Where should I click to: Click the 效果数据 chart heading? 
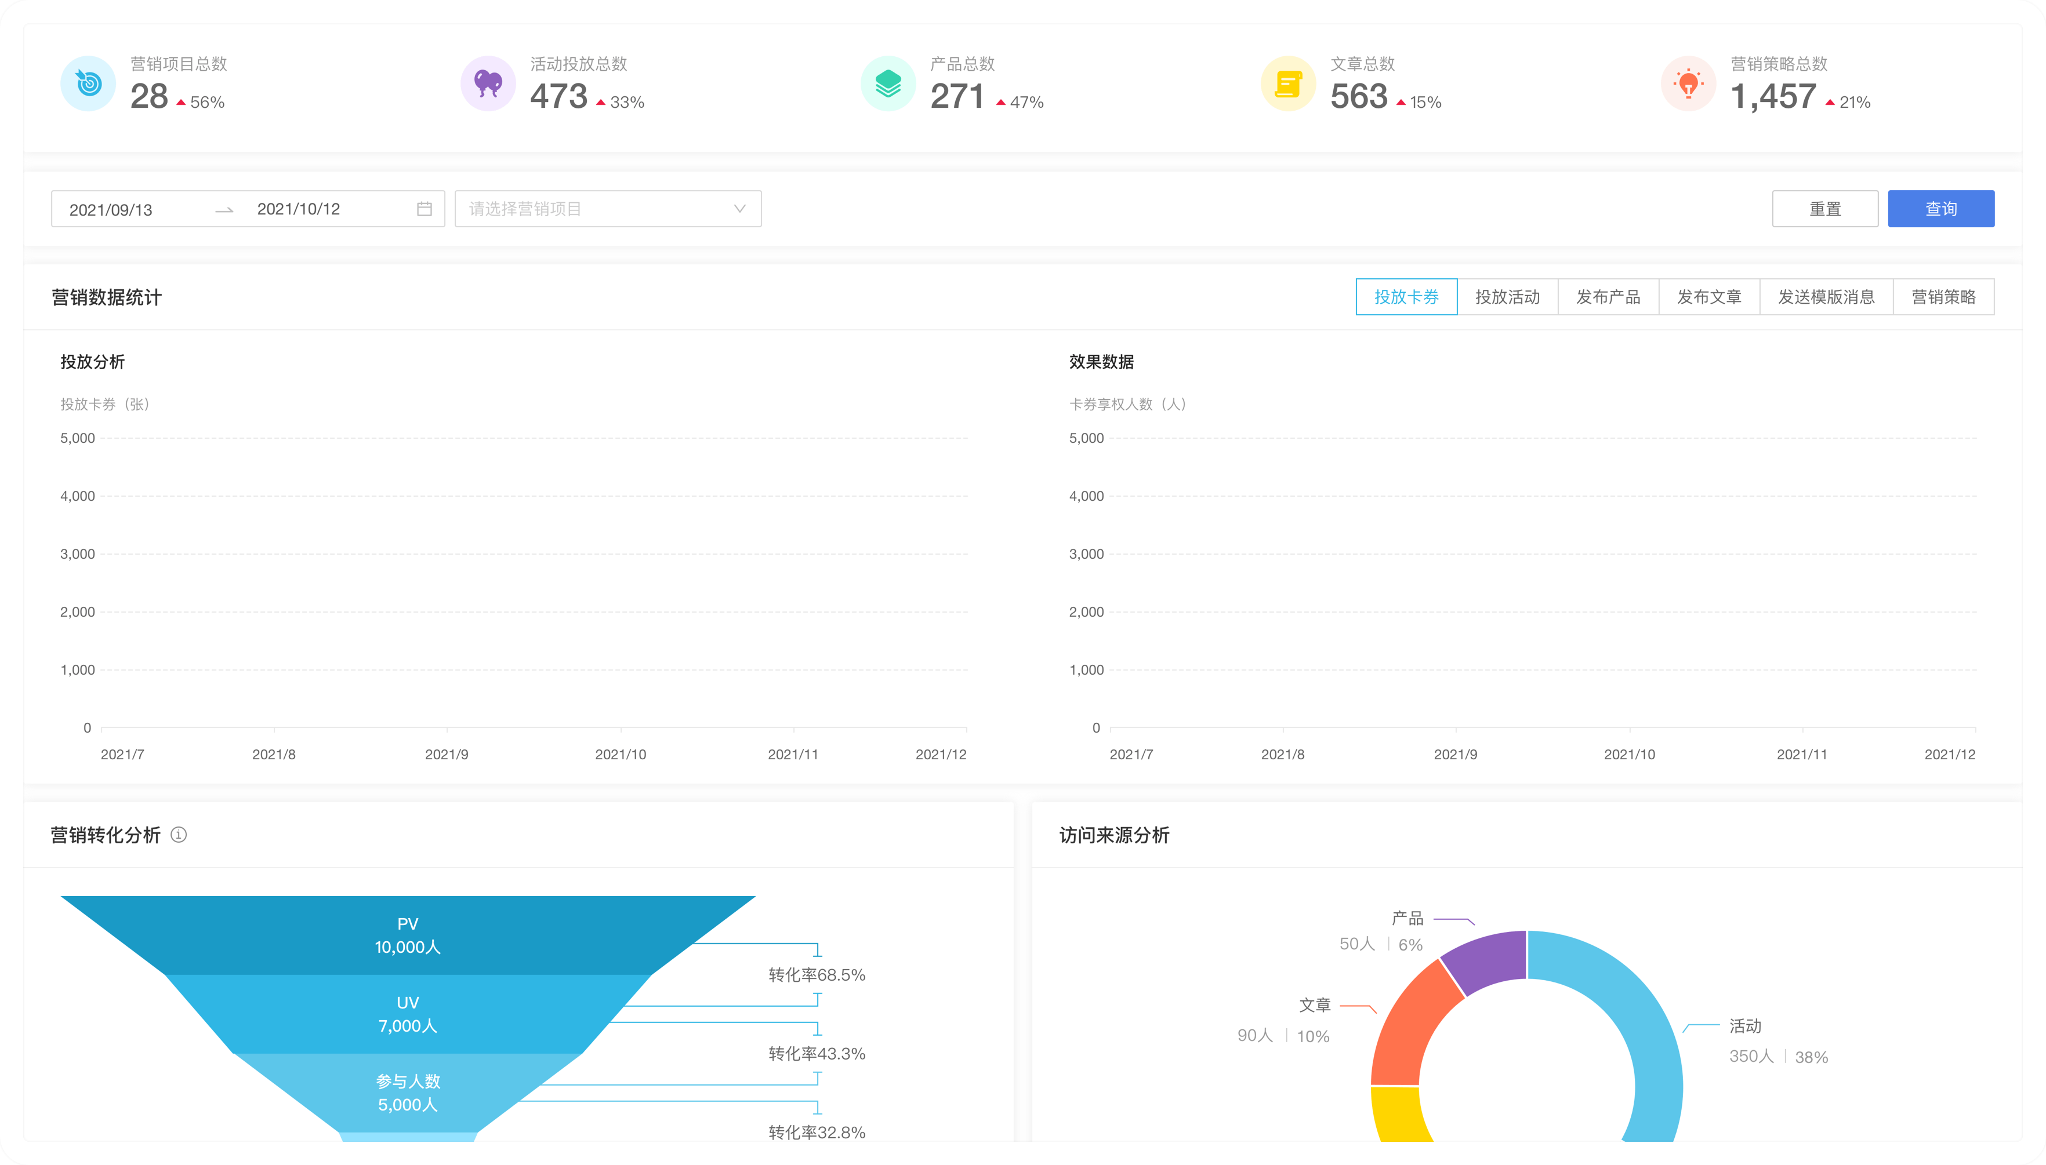pyautogui.click(x=1101, y=362)
